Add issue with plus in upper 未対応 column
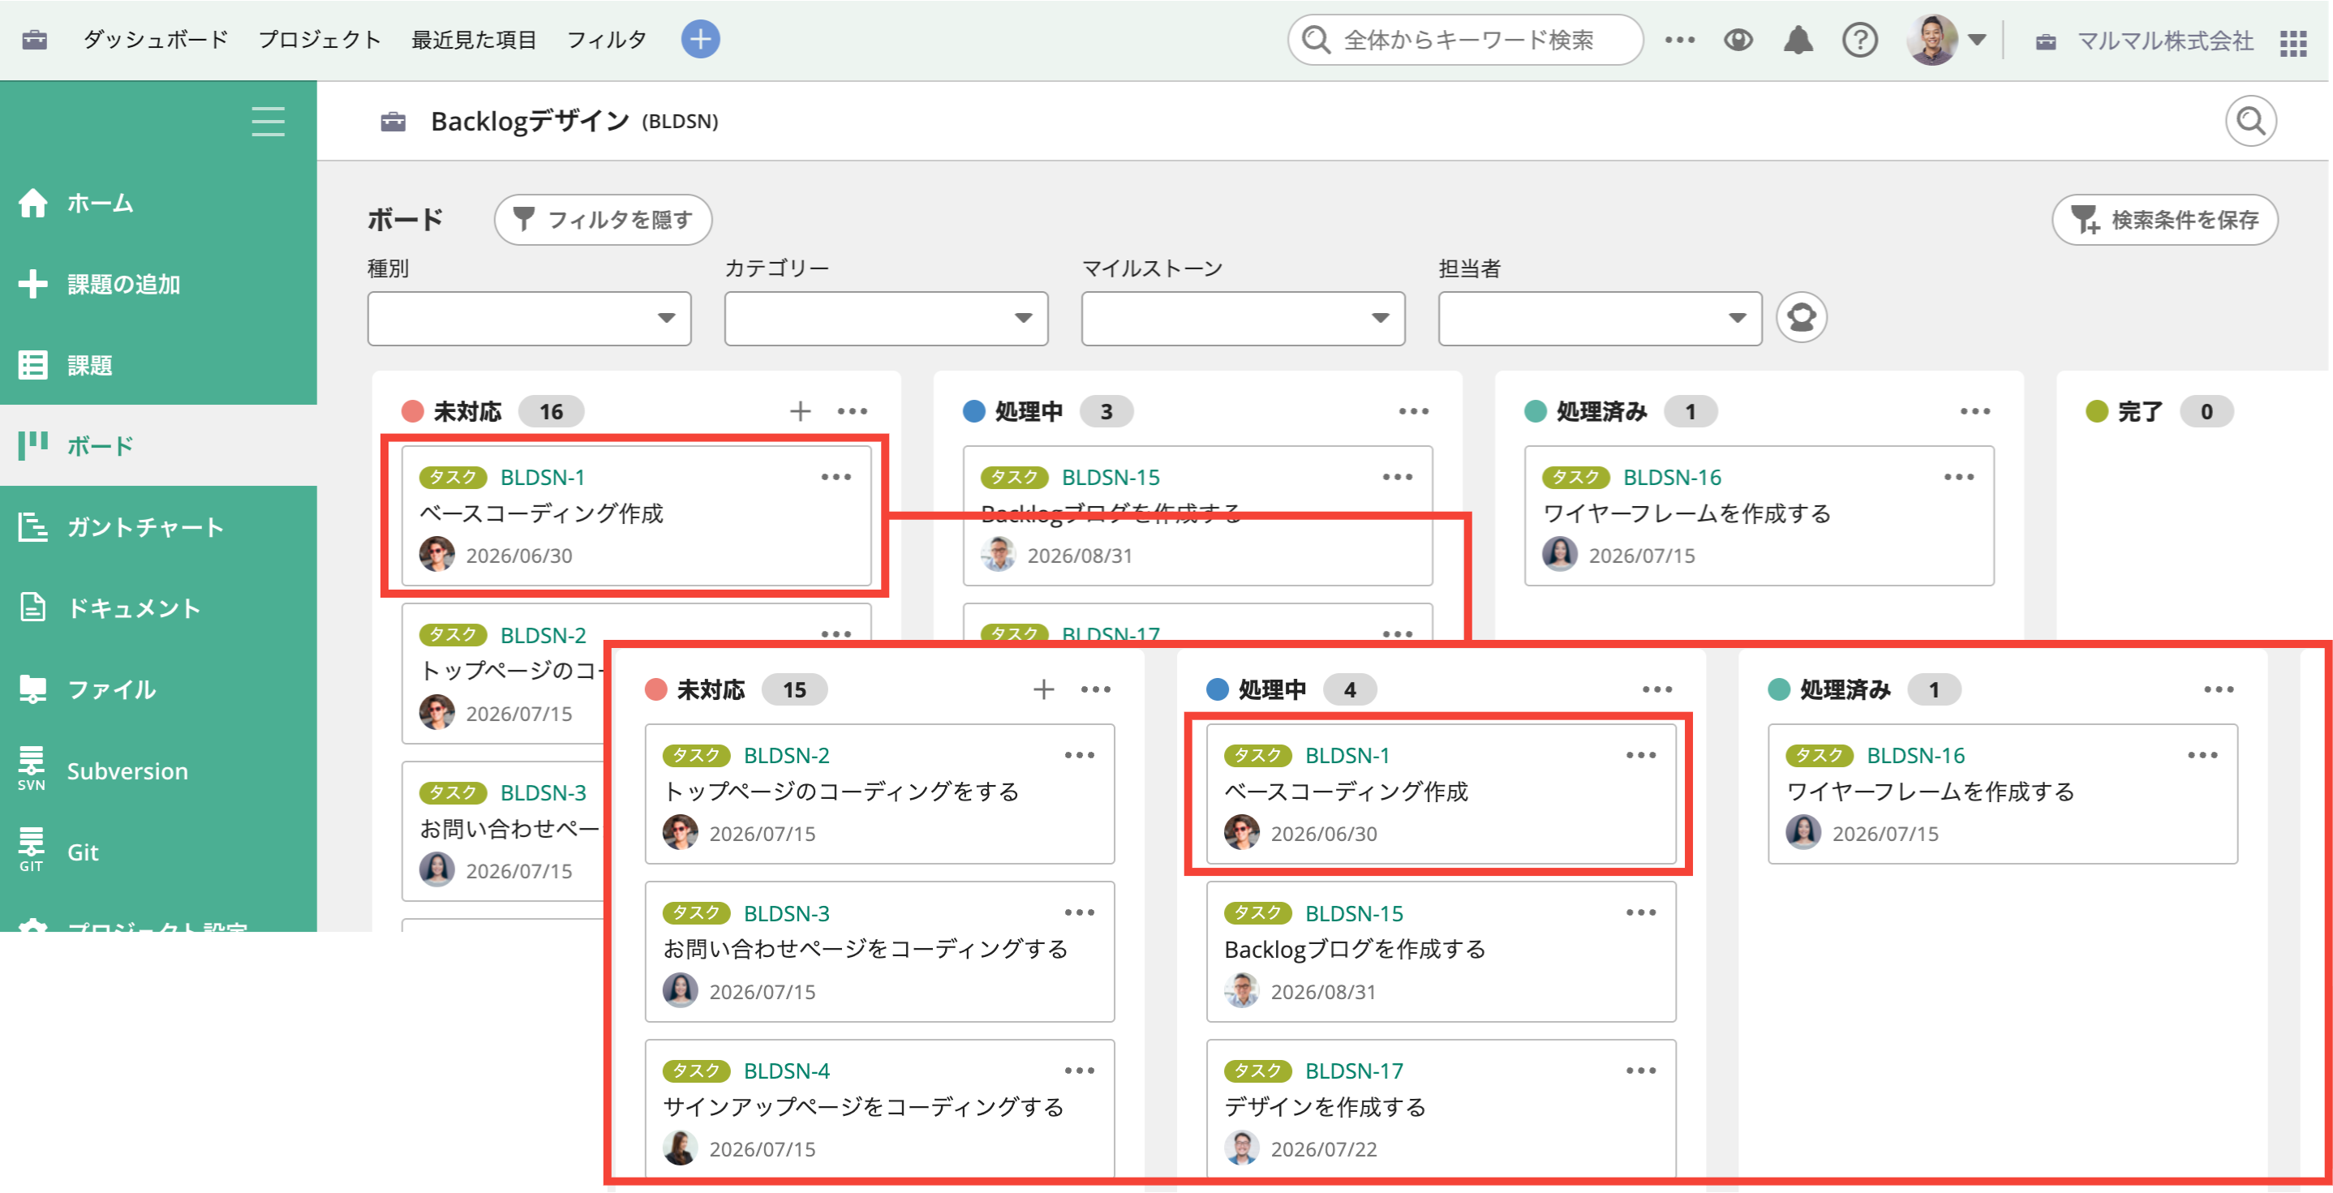Image resolution: width=2333 pixels, height=1193 pixels. [x=800, y=411]
